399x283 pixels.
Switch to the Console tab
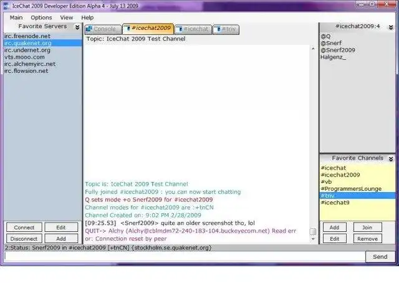click(103, 29)
